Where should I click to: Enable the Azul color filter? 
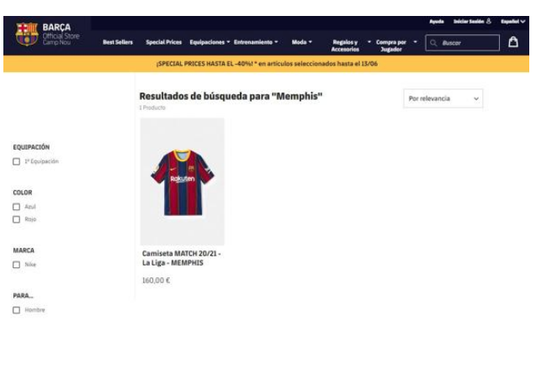tap(17, 207)
